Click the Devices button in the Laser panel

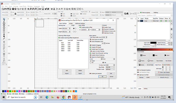pyautogui.click(x=141, y=77)
